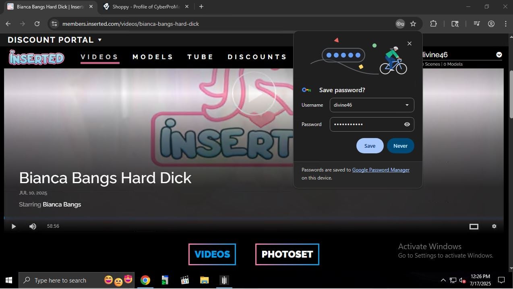Screen dimensions: 513x289
Task: Open the Videos navigation item
Action: point(100,57)
